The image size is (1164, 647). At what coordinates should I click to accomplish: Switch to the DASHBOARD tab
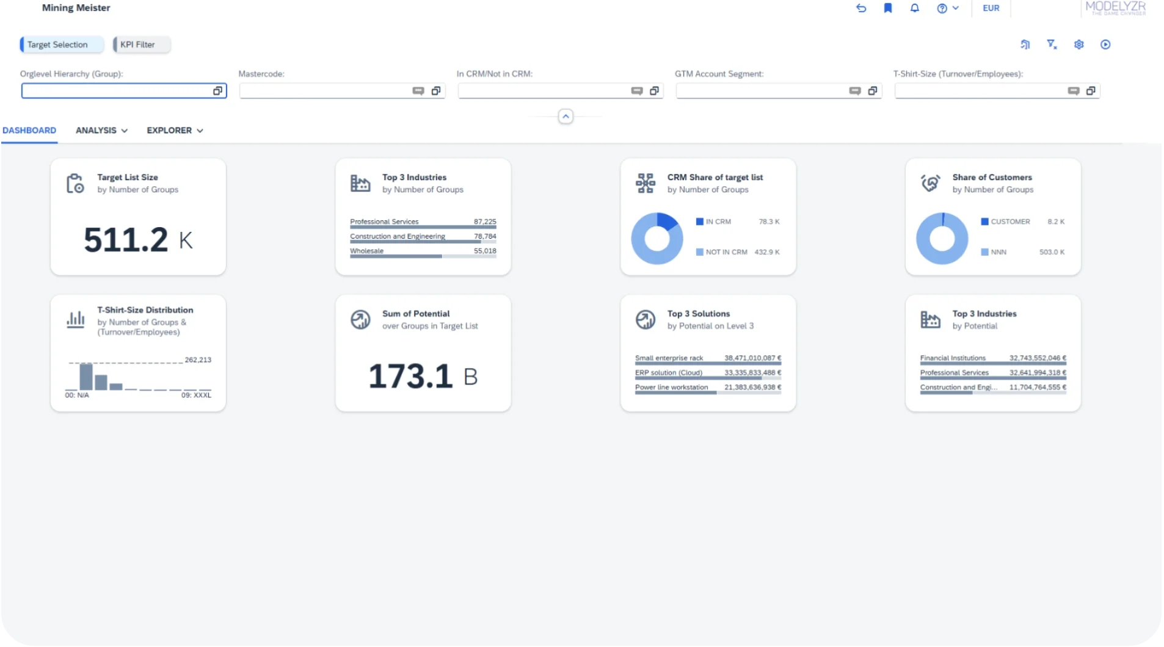pos(29,131)
